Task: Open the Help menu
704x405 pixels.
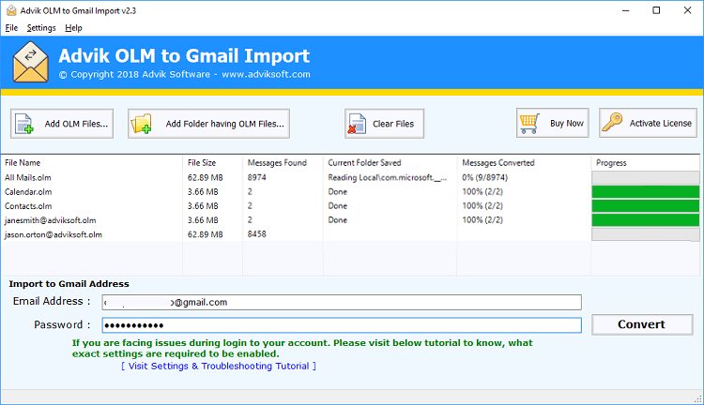Action: [73, 28]
